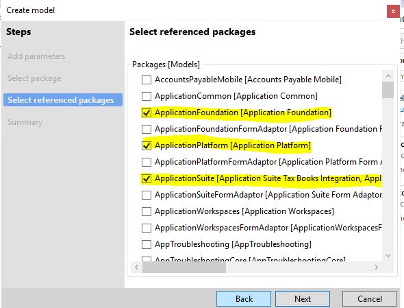Image resolution: width=404 pixels, height=308 pixels.
Task: Go to the Next step
Action: click(303, 298)
